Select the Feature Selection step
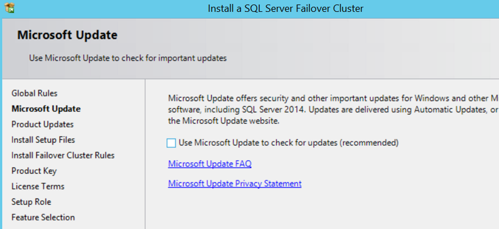 click(x=43, y=218)
